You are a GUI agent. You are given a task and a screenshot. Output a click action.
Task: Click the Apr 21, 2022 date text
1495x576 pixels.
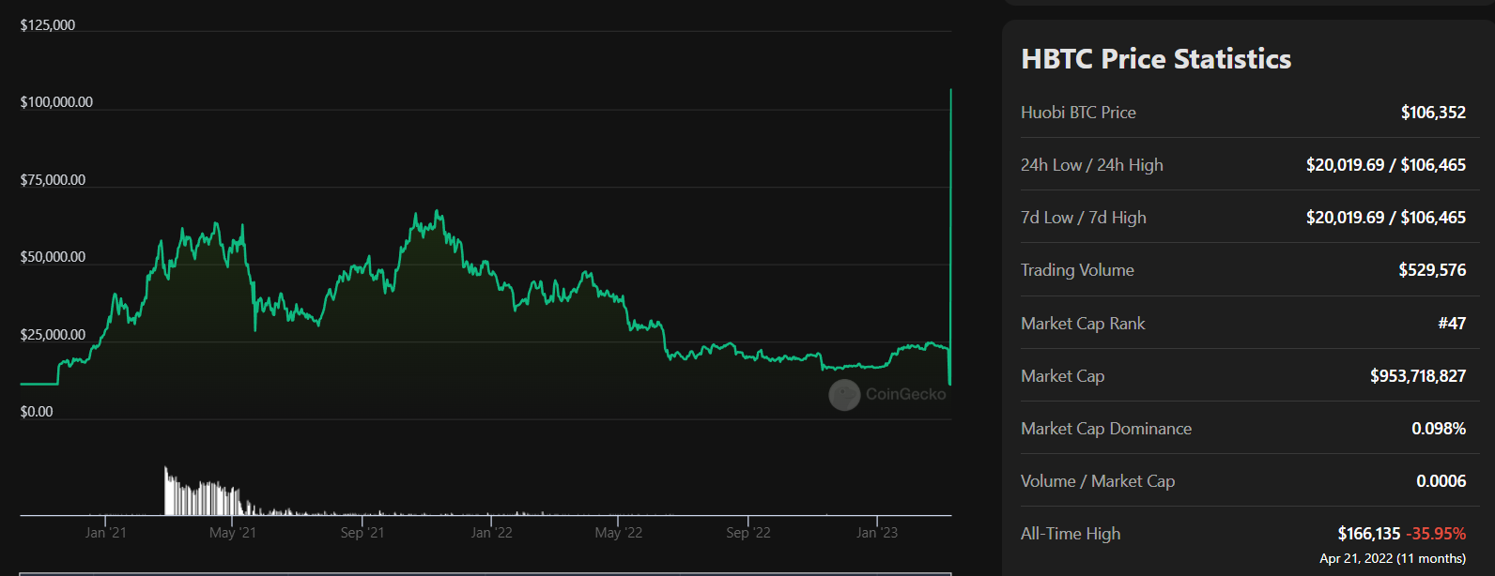[x=1356, y=558]
